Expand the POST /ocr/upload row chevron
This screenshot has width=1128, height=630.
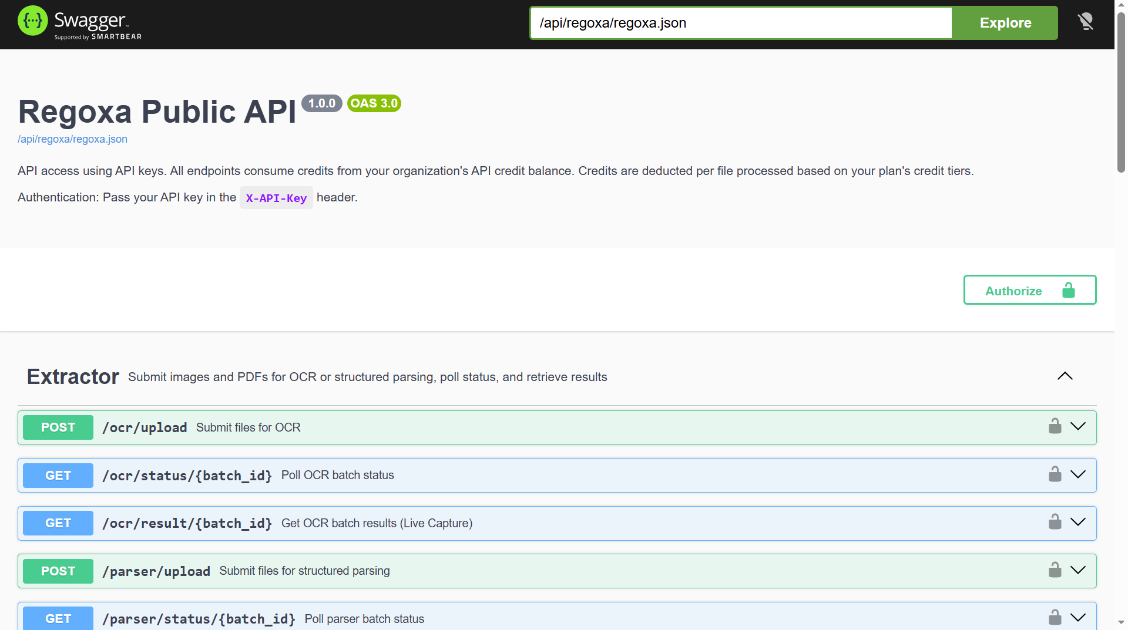[x=1078, y=426]
